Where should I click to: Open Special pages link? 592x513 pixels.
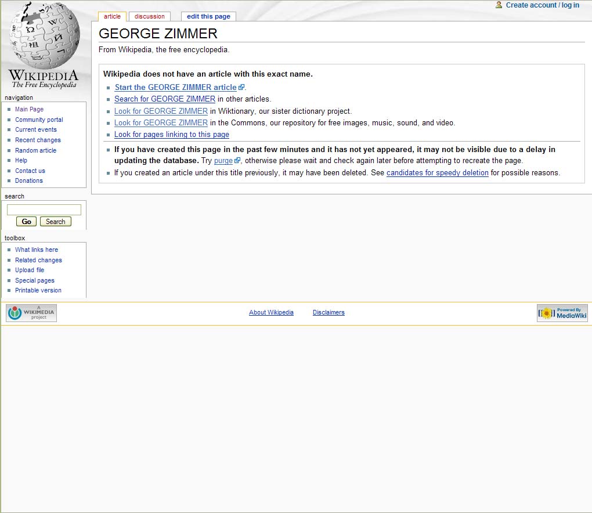[35, 280]
